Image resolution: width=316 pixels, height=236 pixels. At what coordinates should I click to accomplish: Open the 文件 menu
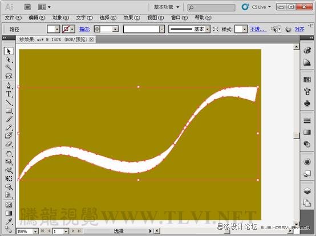(x=13, y=18)
